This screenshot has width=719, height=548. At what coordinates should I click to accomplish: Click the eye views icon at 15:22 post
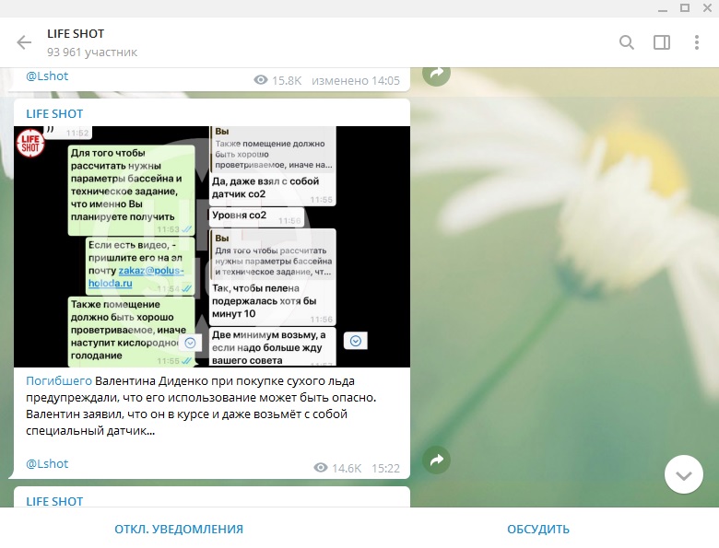pyautogui.click(x=321, y=468)
